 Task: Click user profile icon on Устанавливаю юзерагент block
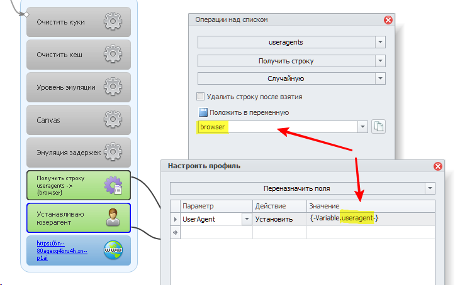pyautogui.click(x=113, y=217)
